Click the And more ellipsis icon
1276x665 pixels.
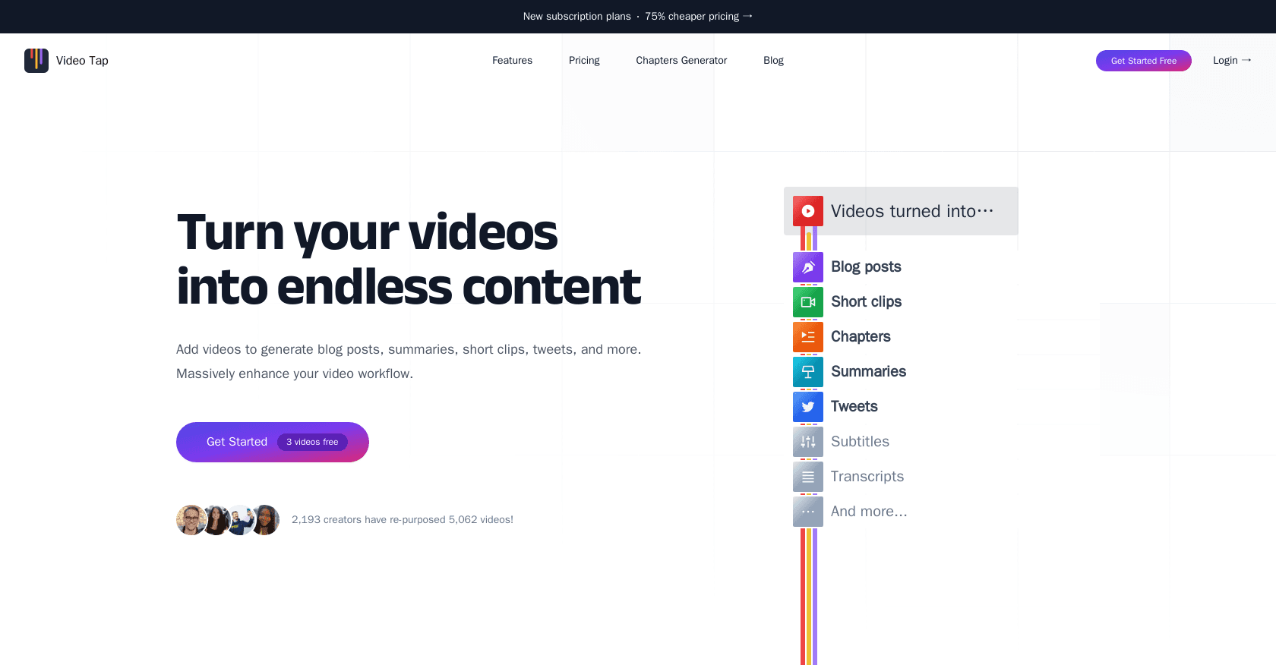tap(808, 512)
